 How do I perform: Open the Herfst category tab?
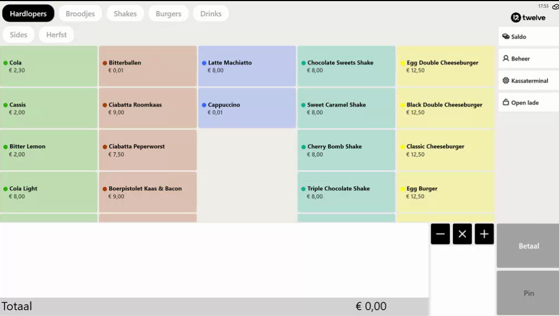click(56, 34)
